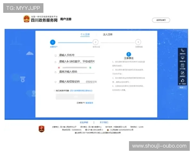The image size is (193, 154).
Task: Switch to the 法人注册 tab
Action: [107, 34]
